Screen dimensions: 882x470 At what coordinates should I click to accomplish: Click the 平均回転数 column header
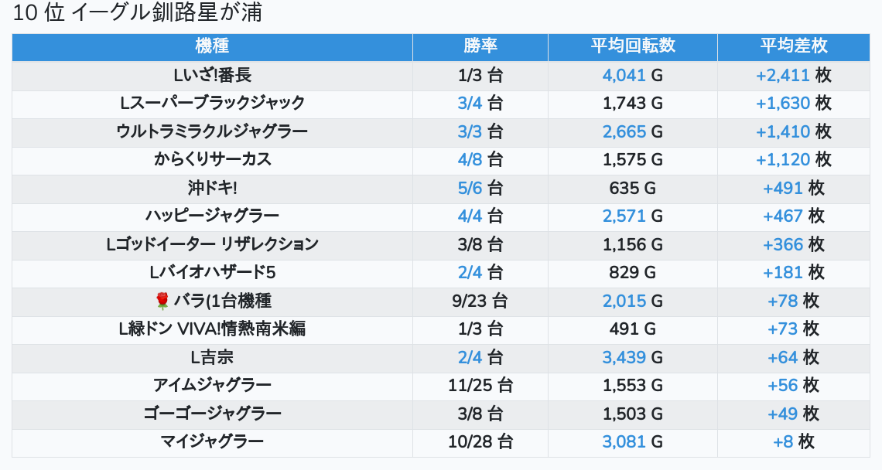point(632,47)
